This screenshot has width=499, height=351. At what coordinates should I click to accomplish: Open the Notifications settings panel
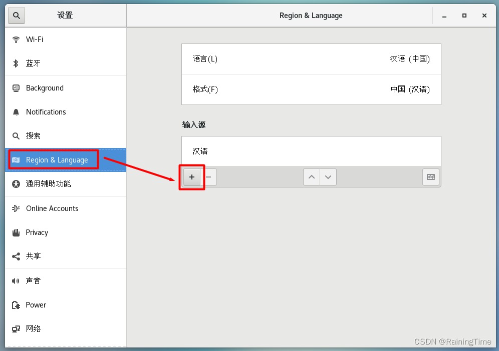pyautogui.click(x=66, y=112)
